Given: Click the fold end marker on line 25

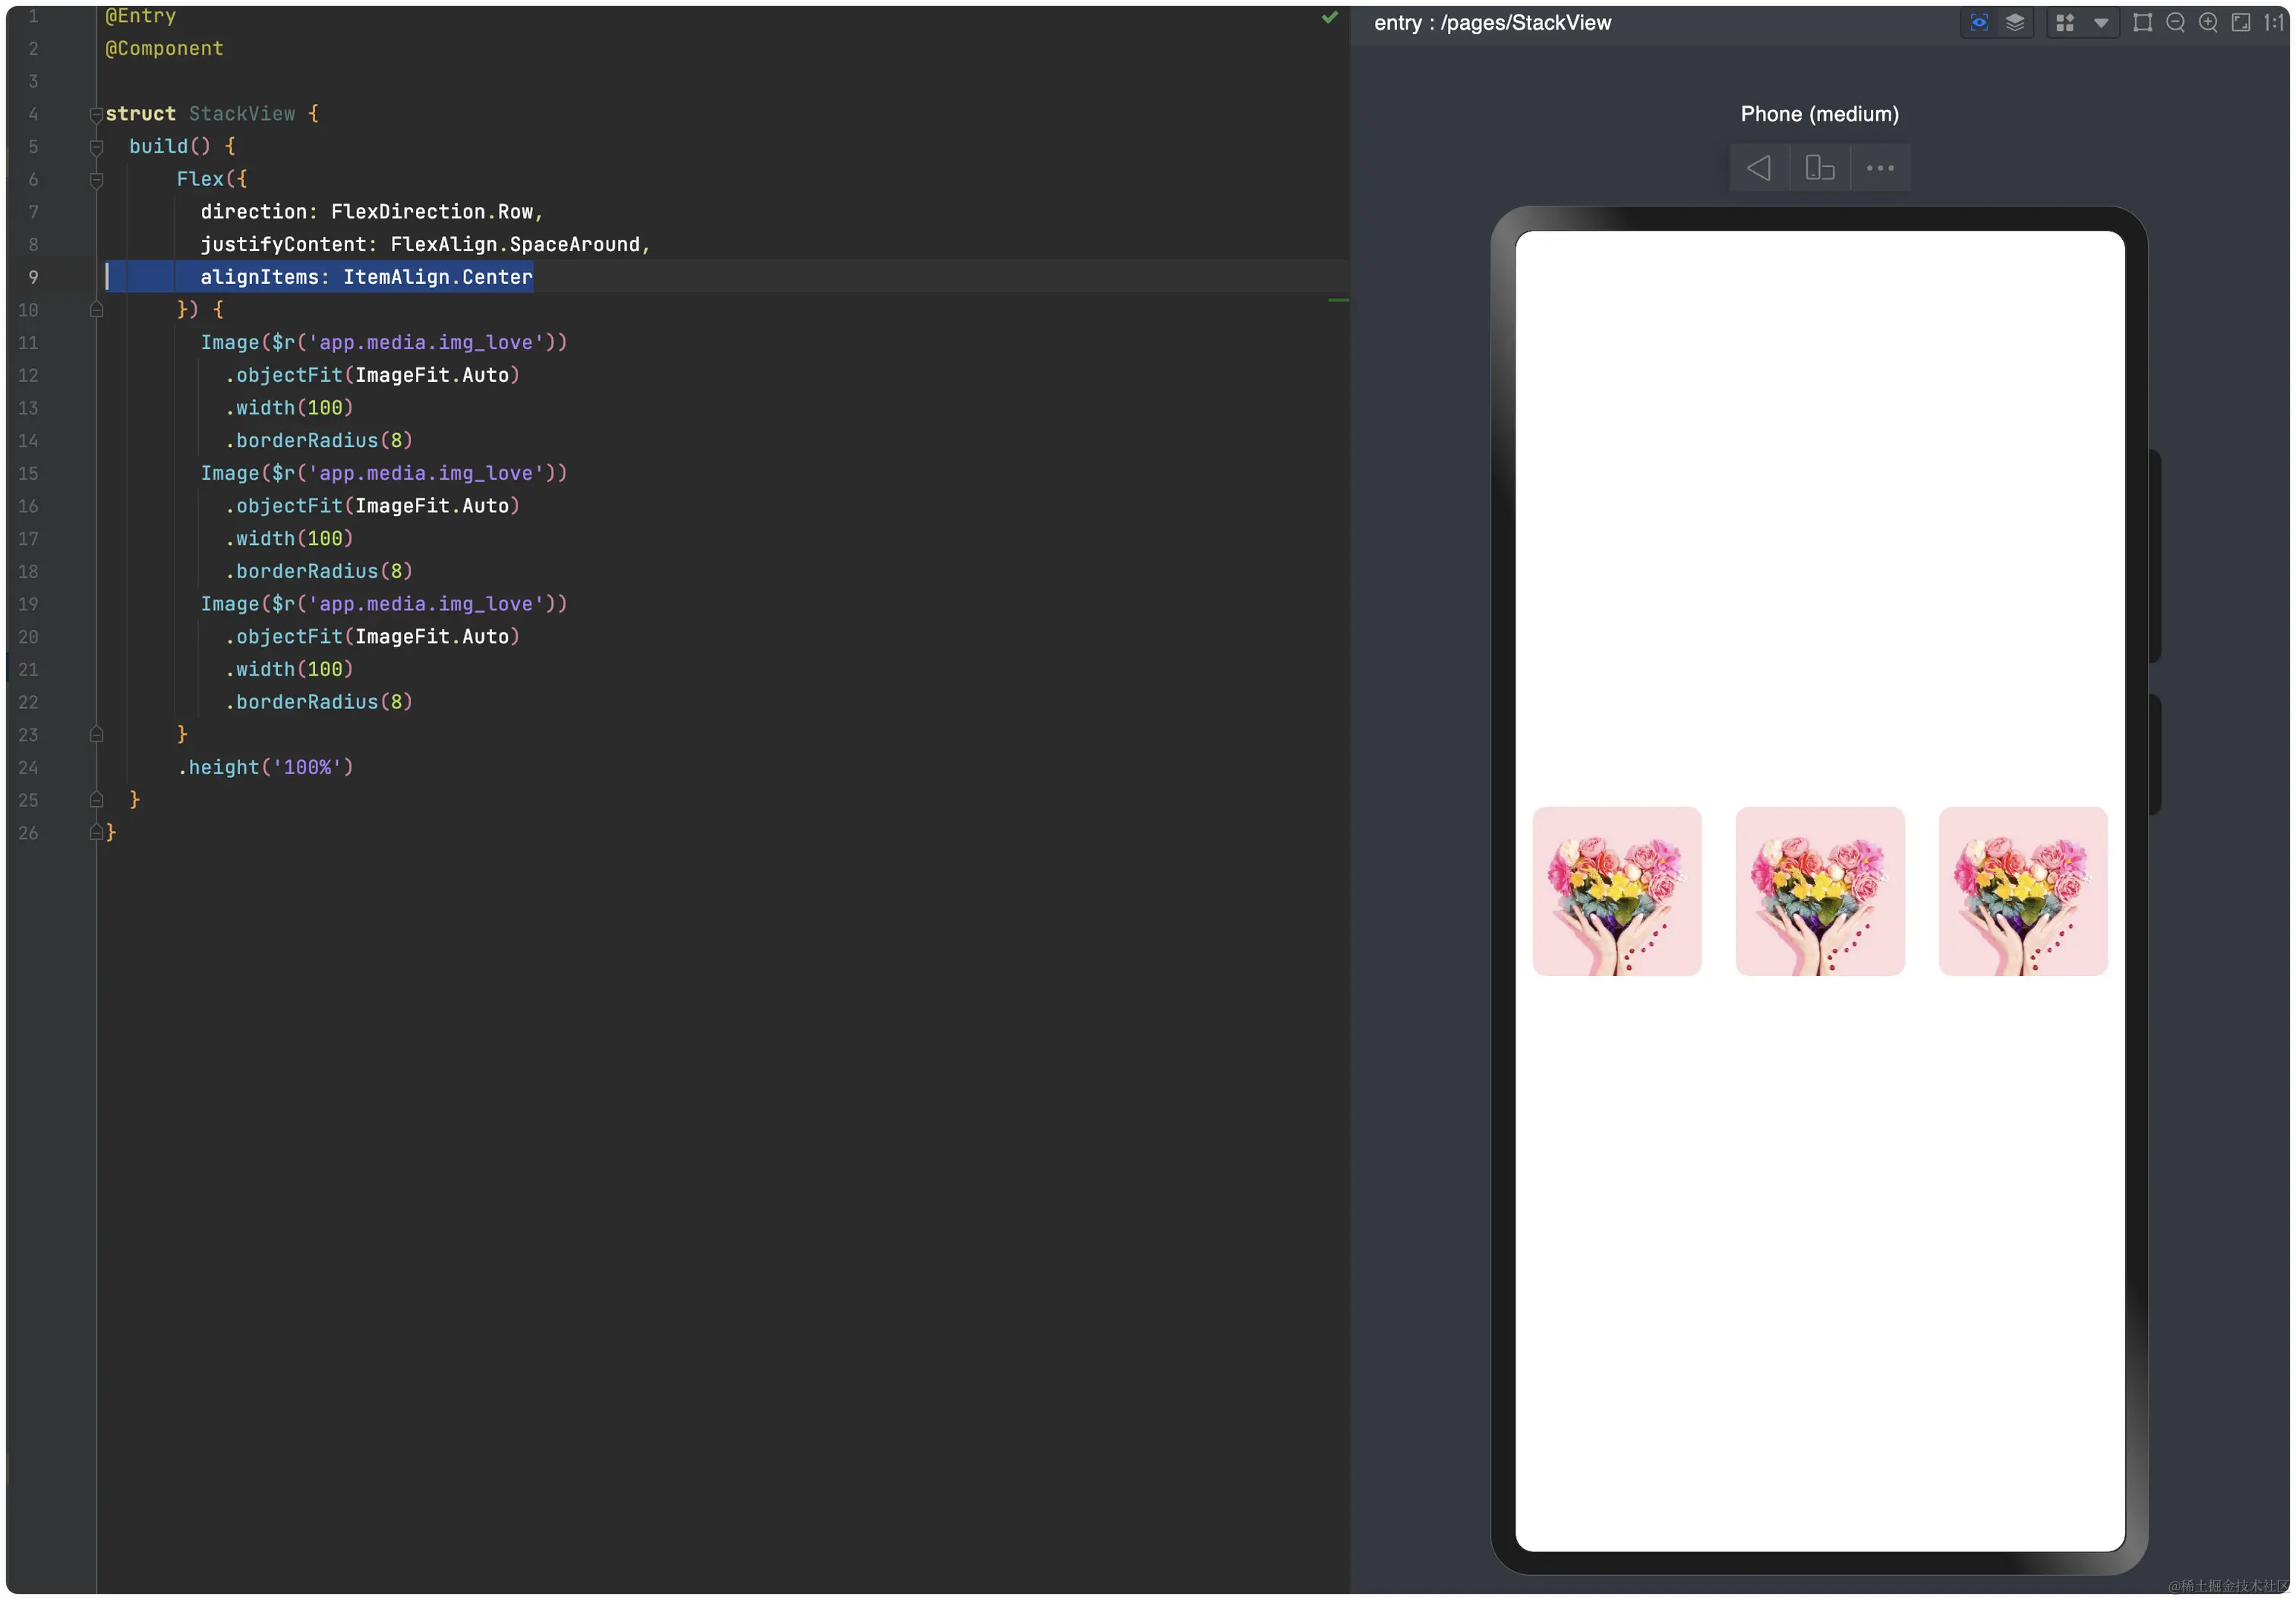Looking at the screenshot, I should click(x=96, y=799).
